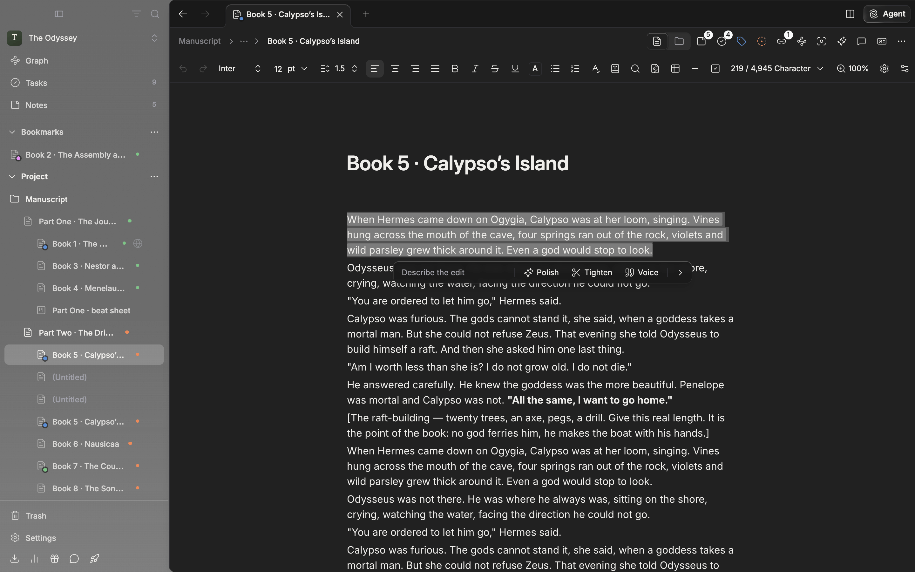The image size is (915, 572).
Task: Collapse the Bookmarks section
Action: coord(12,132)
